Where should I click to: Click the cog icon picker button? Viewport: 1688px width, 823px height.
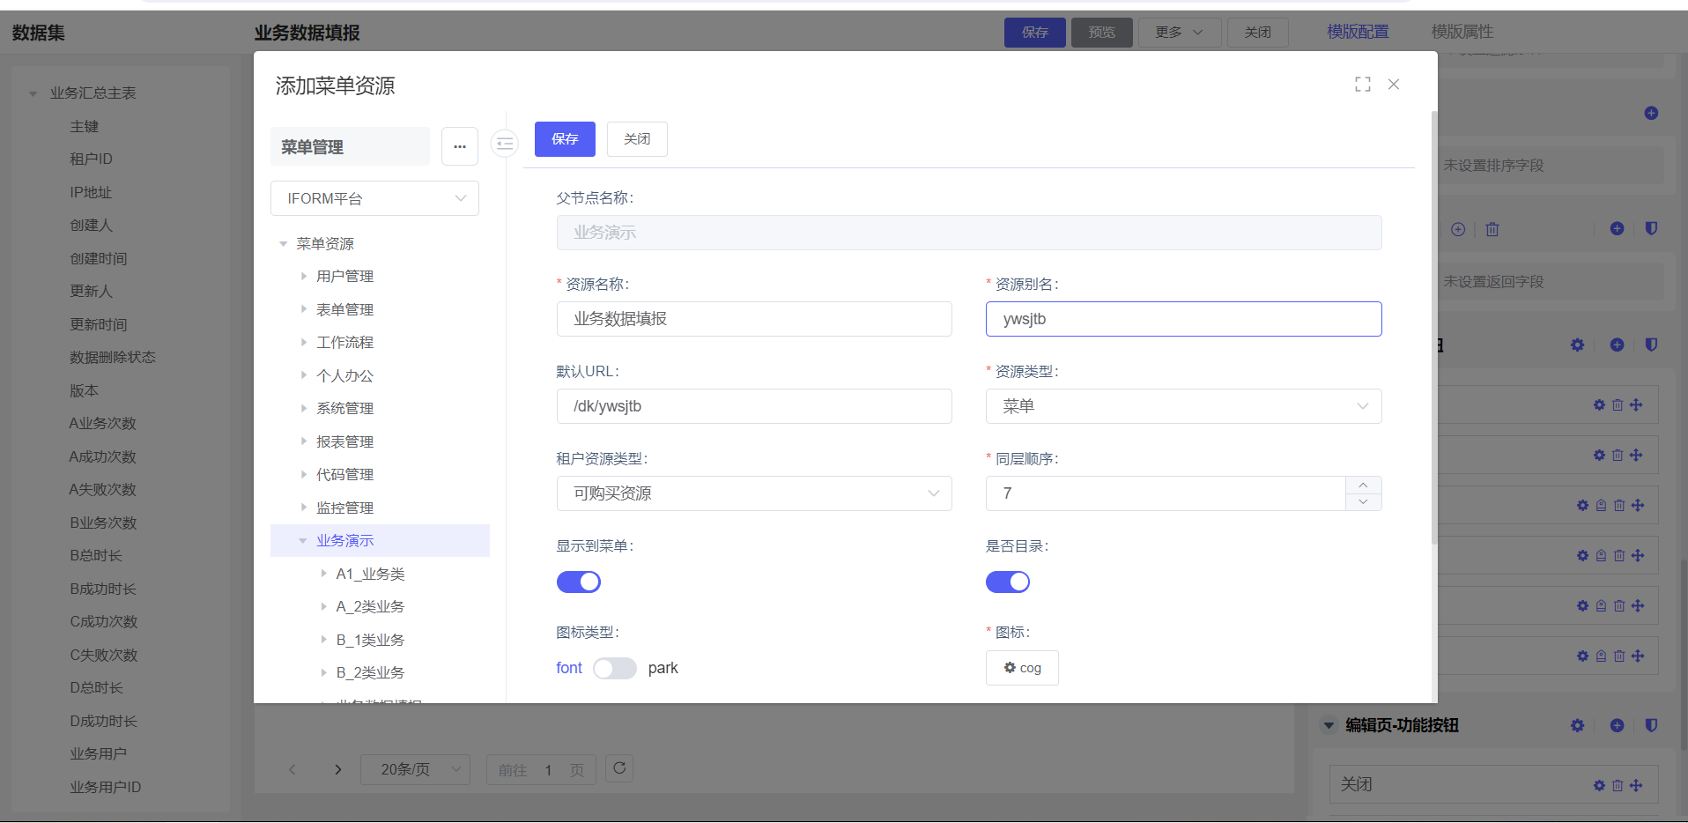point(1022,668)
